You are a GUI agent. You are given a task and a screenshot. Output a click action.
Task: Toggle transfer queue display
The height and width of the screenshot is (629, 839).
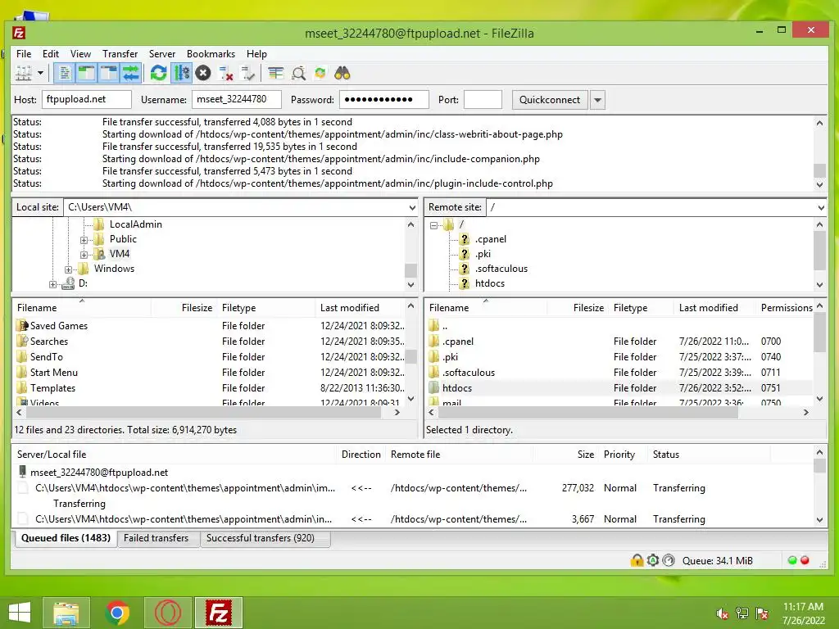coord(130,73)
